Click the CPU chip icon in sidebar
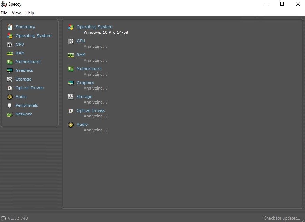Image resolution: width=305 pixels, height=222 pixels. click(9, 44)
